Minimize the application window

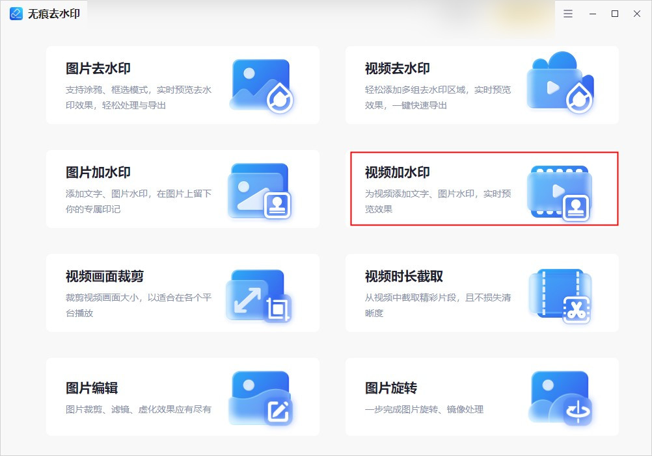[591, 13]
